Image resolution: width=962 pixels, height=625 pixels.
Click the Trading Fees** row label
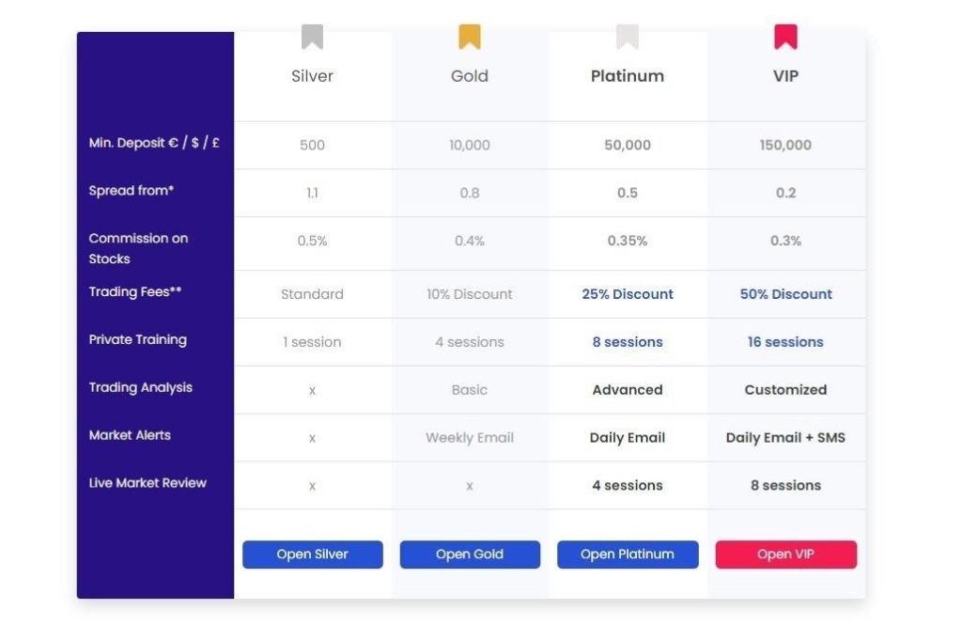coord(135,292)
